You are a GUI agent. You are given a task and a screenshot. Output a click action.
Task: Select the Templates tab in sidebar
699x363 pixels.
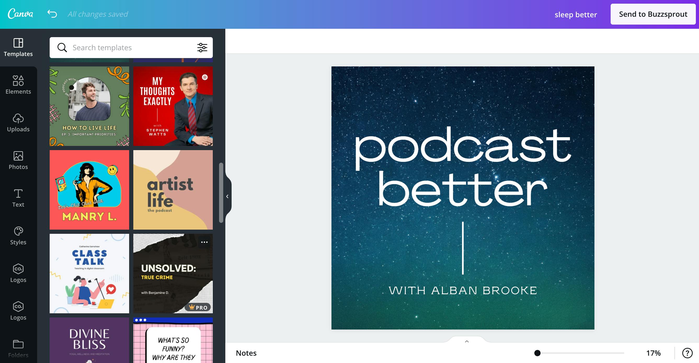pyautogui.click(x=19, y=46)
